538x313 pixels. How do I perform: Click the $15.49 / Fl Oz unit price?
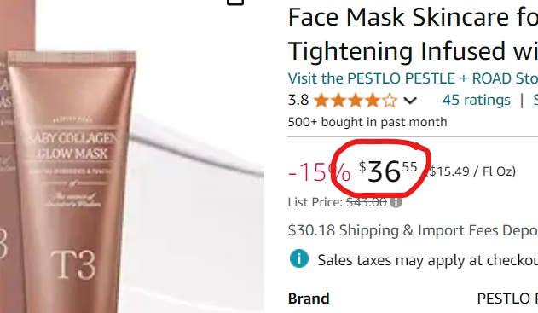pos(471,171)
